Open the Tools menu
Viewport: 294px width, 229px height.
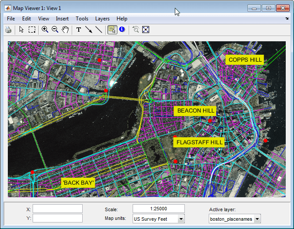tap(82, 19)
